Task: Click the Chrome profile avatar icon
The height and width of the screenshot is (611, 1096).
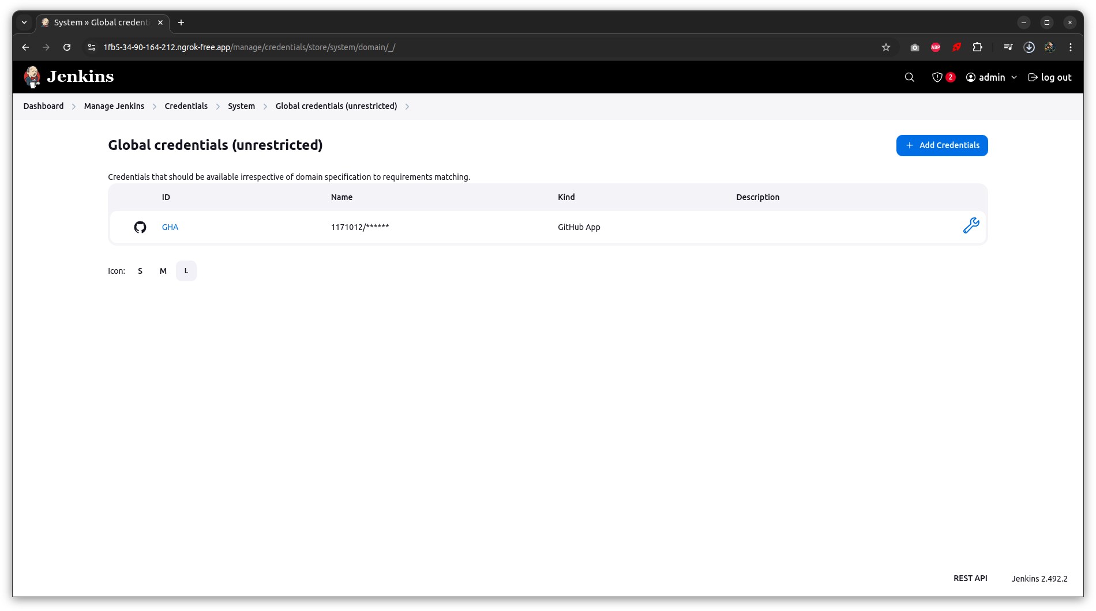Action: (x=1050, y=47)
